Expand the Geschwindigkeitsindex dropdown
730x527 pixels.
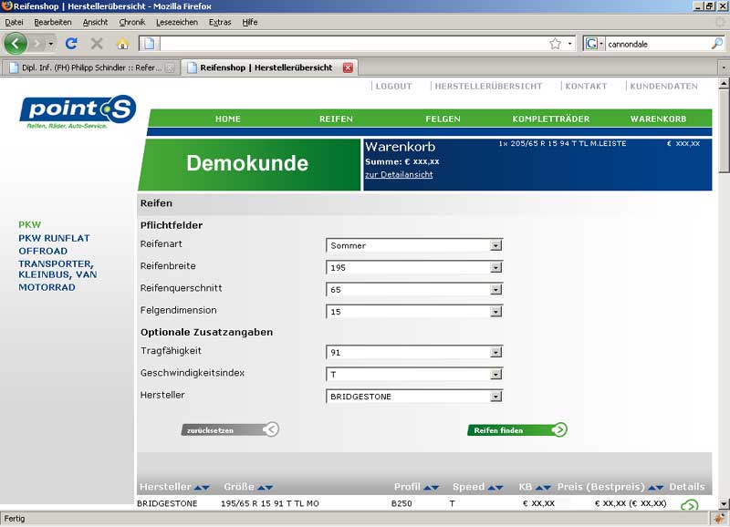pos(495,374)
